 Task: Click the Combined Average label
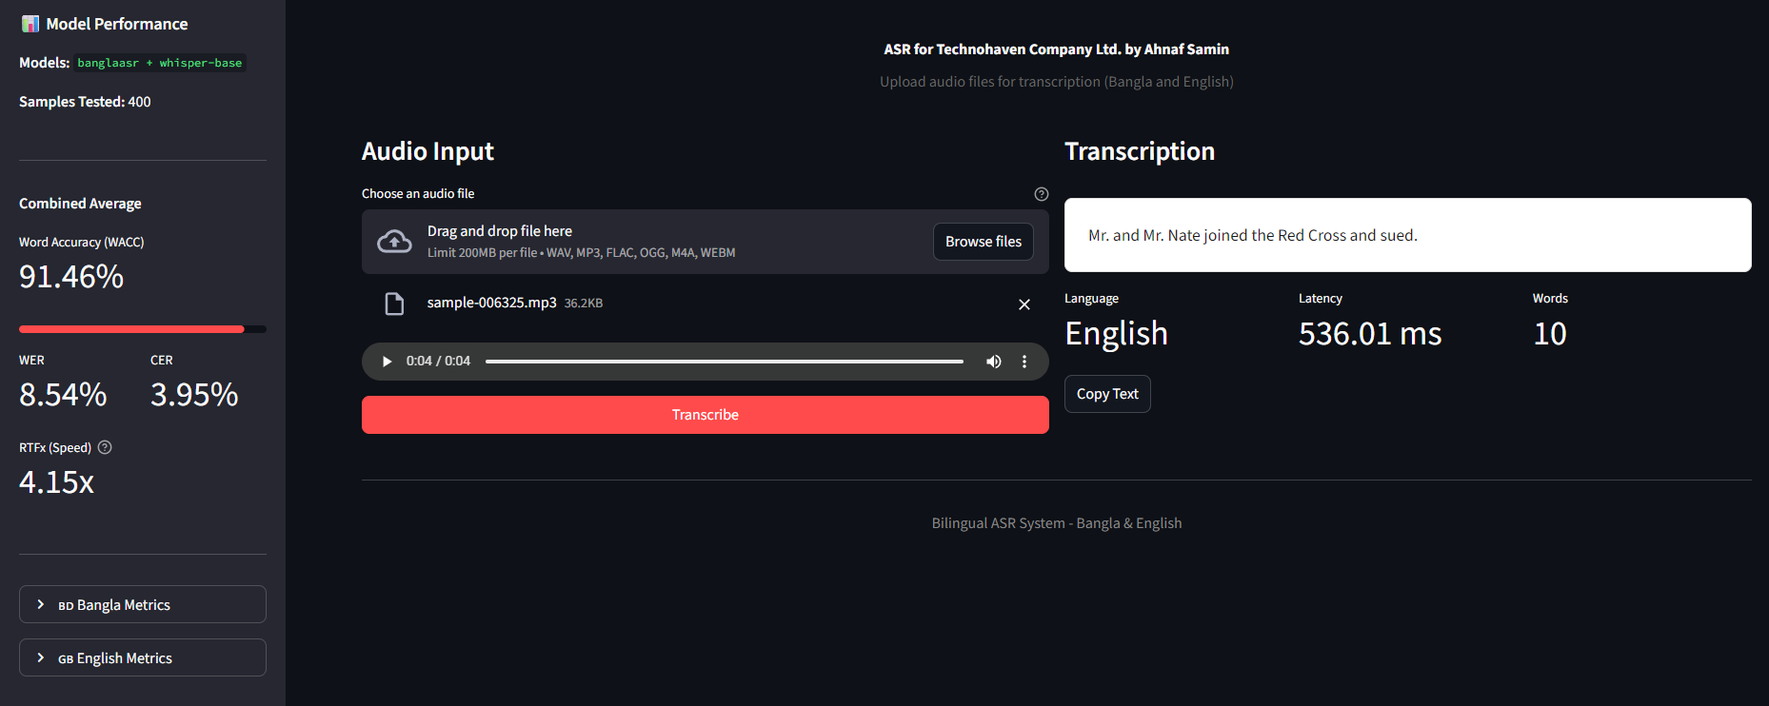click(80, 204)
